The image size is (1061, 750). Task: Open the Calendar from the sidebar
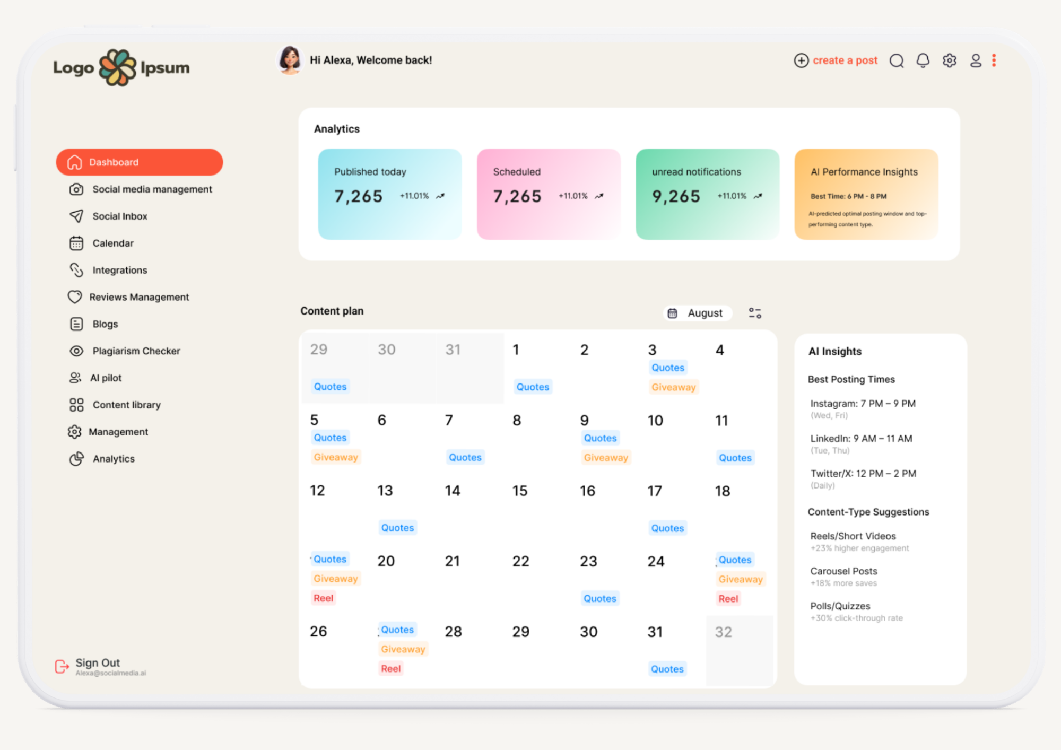114,243
